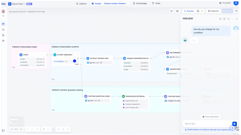The image size is (241, 135).
Task: Organize nodes with the layout icon
Action: coord(68,129)
